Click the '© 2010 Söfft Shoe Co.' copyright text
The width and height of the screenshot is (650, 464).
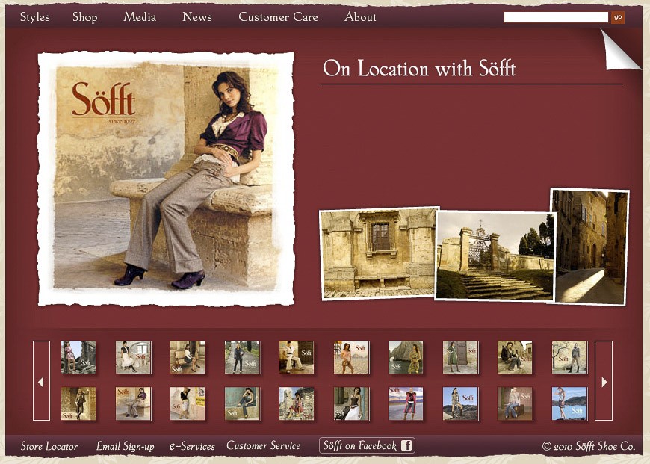click(589, 446)
